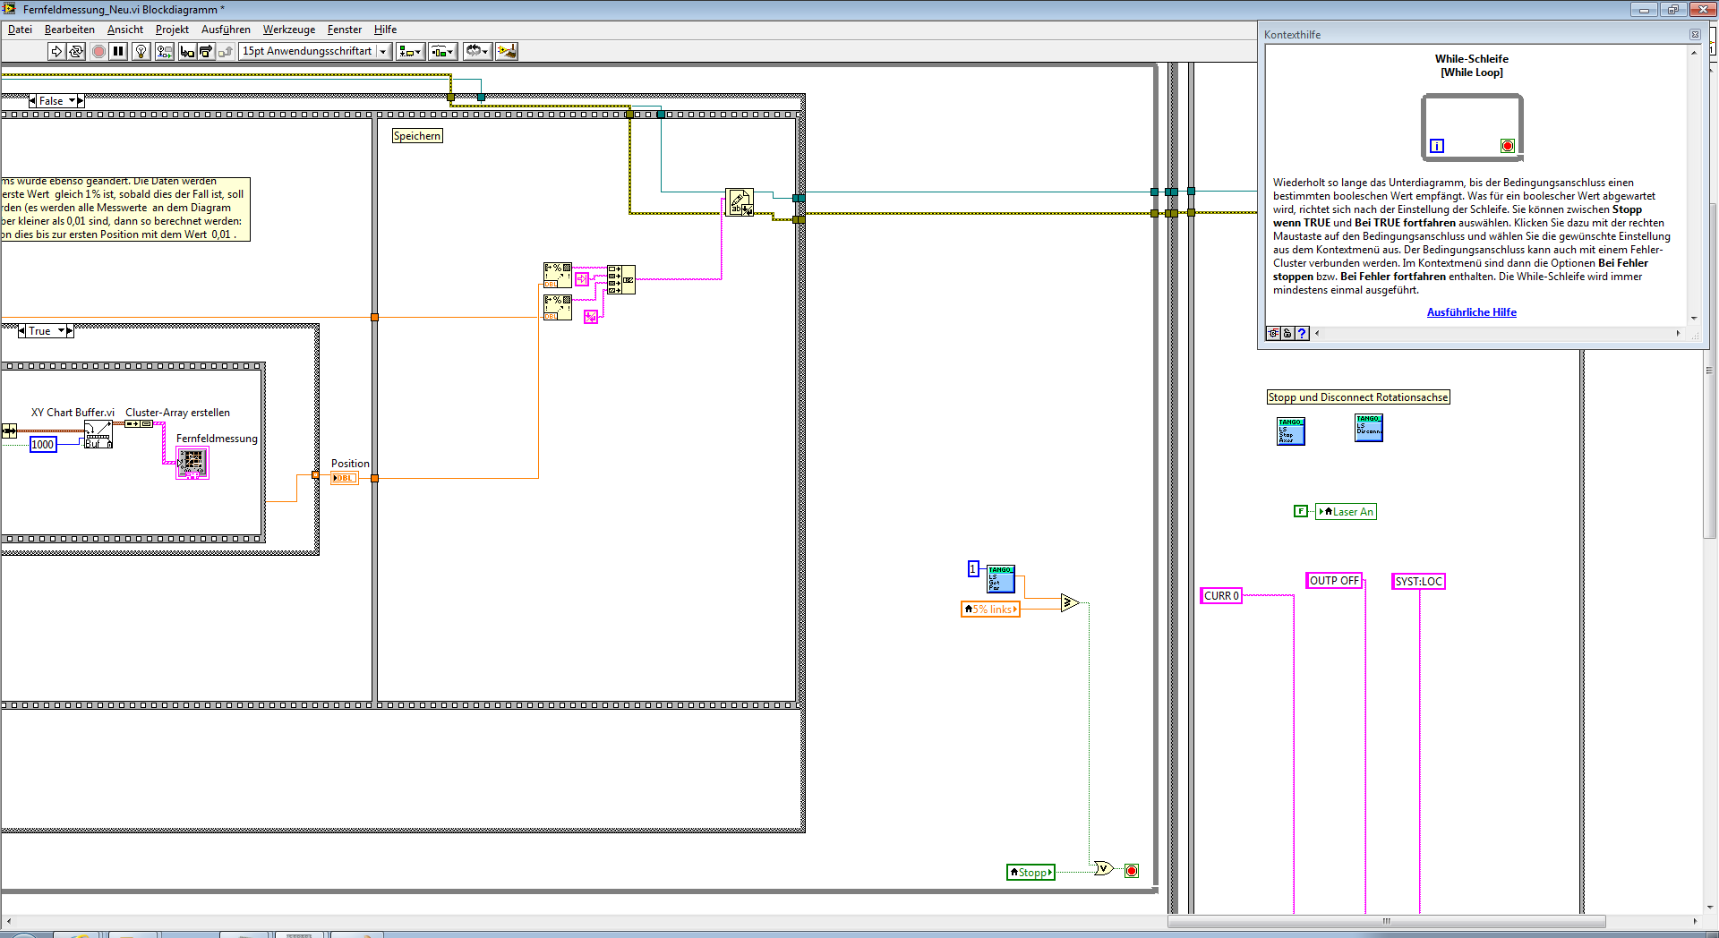Viewport: 1719px width, 938px height.
Task: Run the VI with the Run arrow
Action: pos(56,51)
